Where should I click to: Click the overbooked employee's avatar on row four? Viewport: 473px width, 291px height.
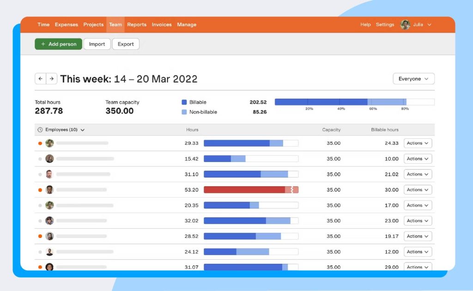(x=49, y=190)
